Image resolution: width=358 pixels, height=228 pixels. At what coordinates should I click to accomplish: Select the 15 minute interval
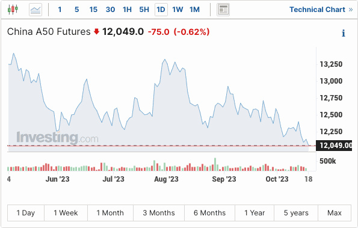click(x=93, y=10)
